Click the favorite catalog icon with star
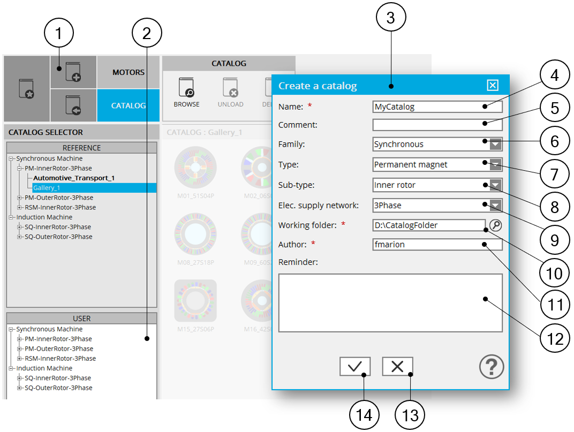 [x=27, y=89]
